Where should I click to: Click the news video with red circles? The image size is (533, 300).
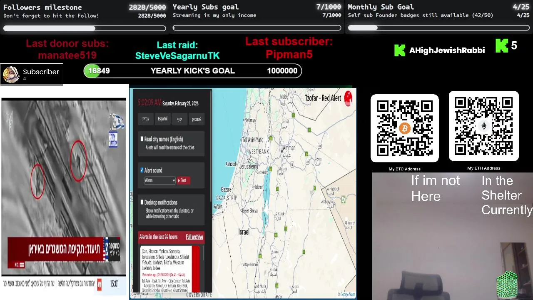pyautogui.click(x=64, y=187)
